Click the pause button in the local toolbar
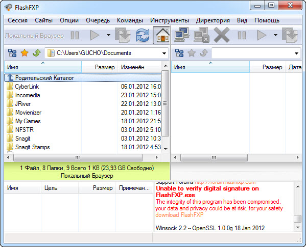Image resolution: width=306 pixels, height=247 pixels. [x=75, y=36]
